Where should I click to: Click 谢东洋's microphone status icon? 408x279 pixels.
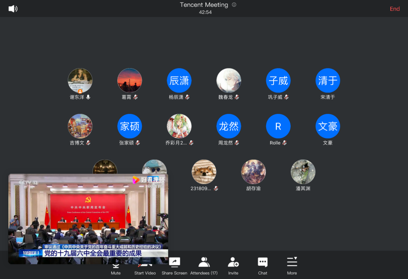88,97
